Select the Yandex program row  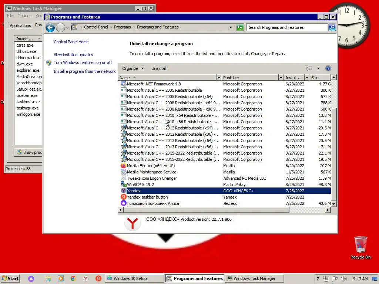[x=225, y=191]
